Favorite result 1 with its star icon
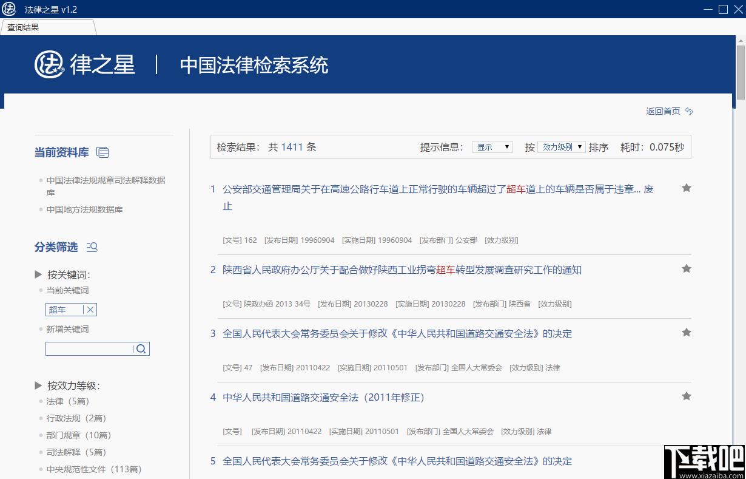 tap(687, 188)
